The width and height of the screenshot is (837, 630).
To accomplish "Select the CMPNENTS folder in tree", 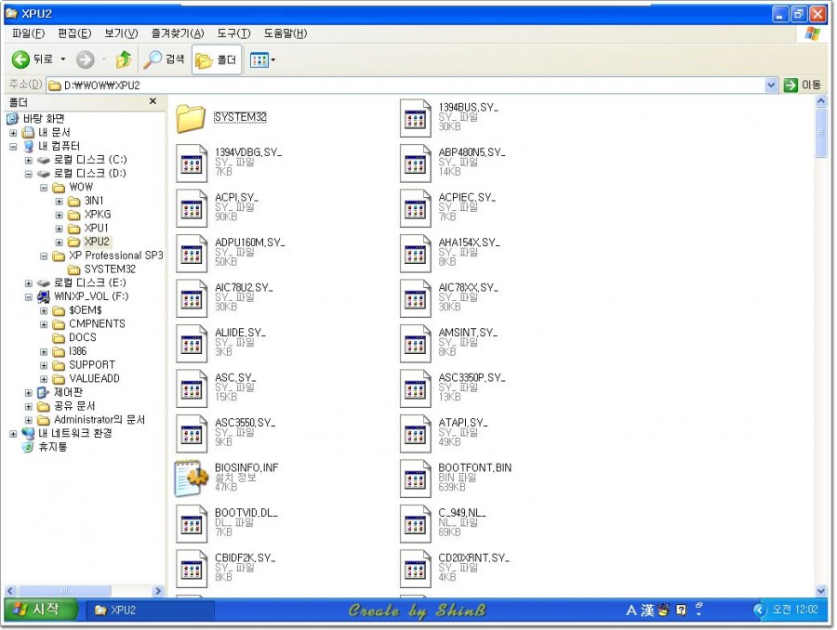I will pos(97,323).
